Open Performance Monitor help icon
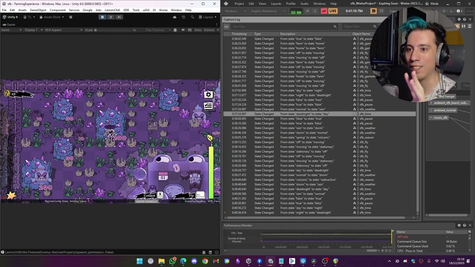This screenshot has height=267, width=475. point(464,225)
